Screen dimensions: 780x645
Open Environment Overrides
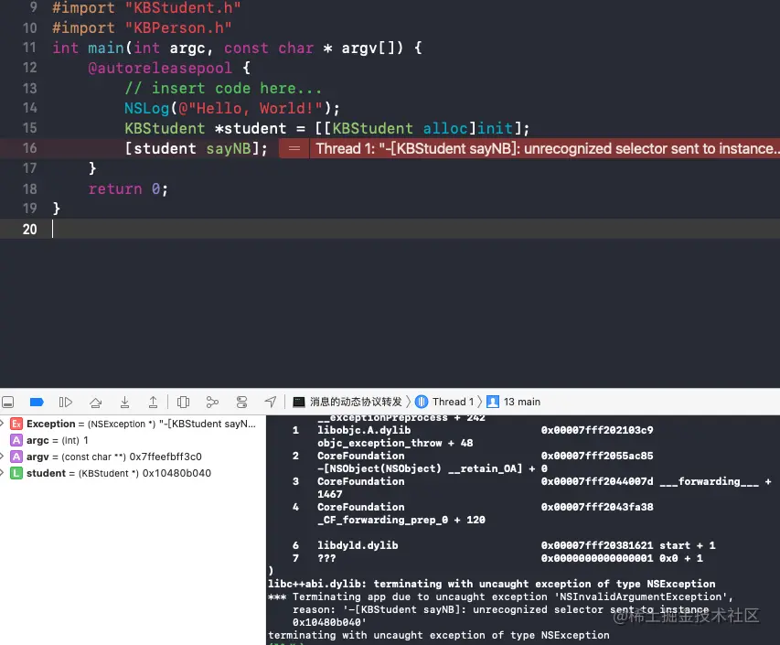[241, 402]
